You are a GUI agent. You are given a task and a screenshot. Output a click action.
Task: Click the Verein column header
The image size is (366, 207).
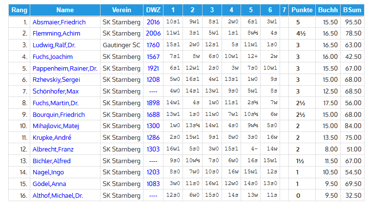121,10
